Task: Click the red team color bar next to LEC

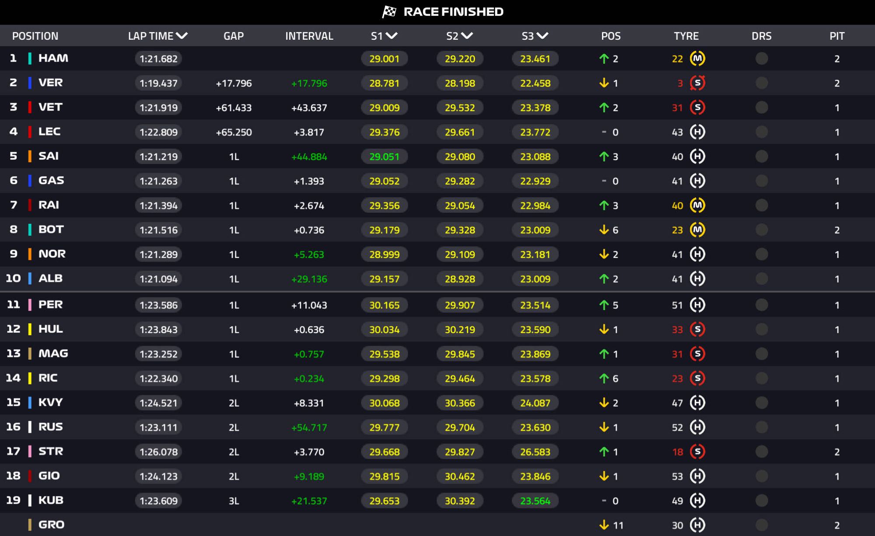Action: (x=30, y=132)
